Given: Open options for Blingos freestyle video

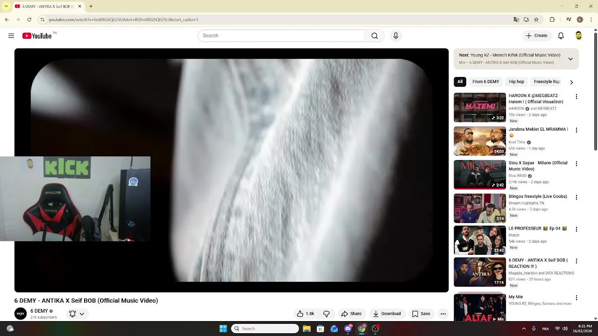Looking at the screenshot, I should point(576,197).
